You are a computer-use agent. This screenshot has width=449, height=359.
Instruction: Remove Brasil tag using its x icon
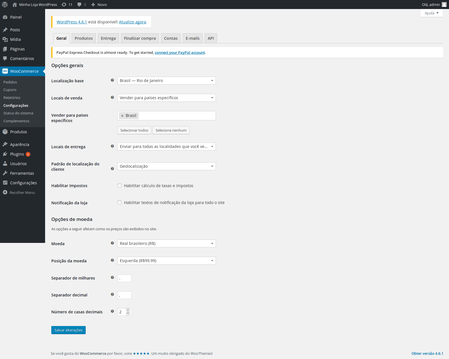pos(122,116)
